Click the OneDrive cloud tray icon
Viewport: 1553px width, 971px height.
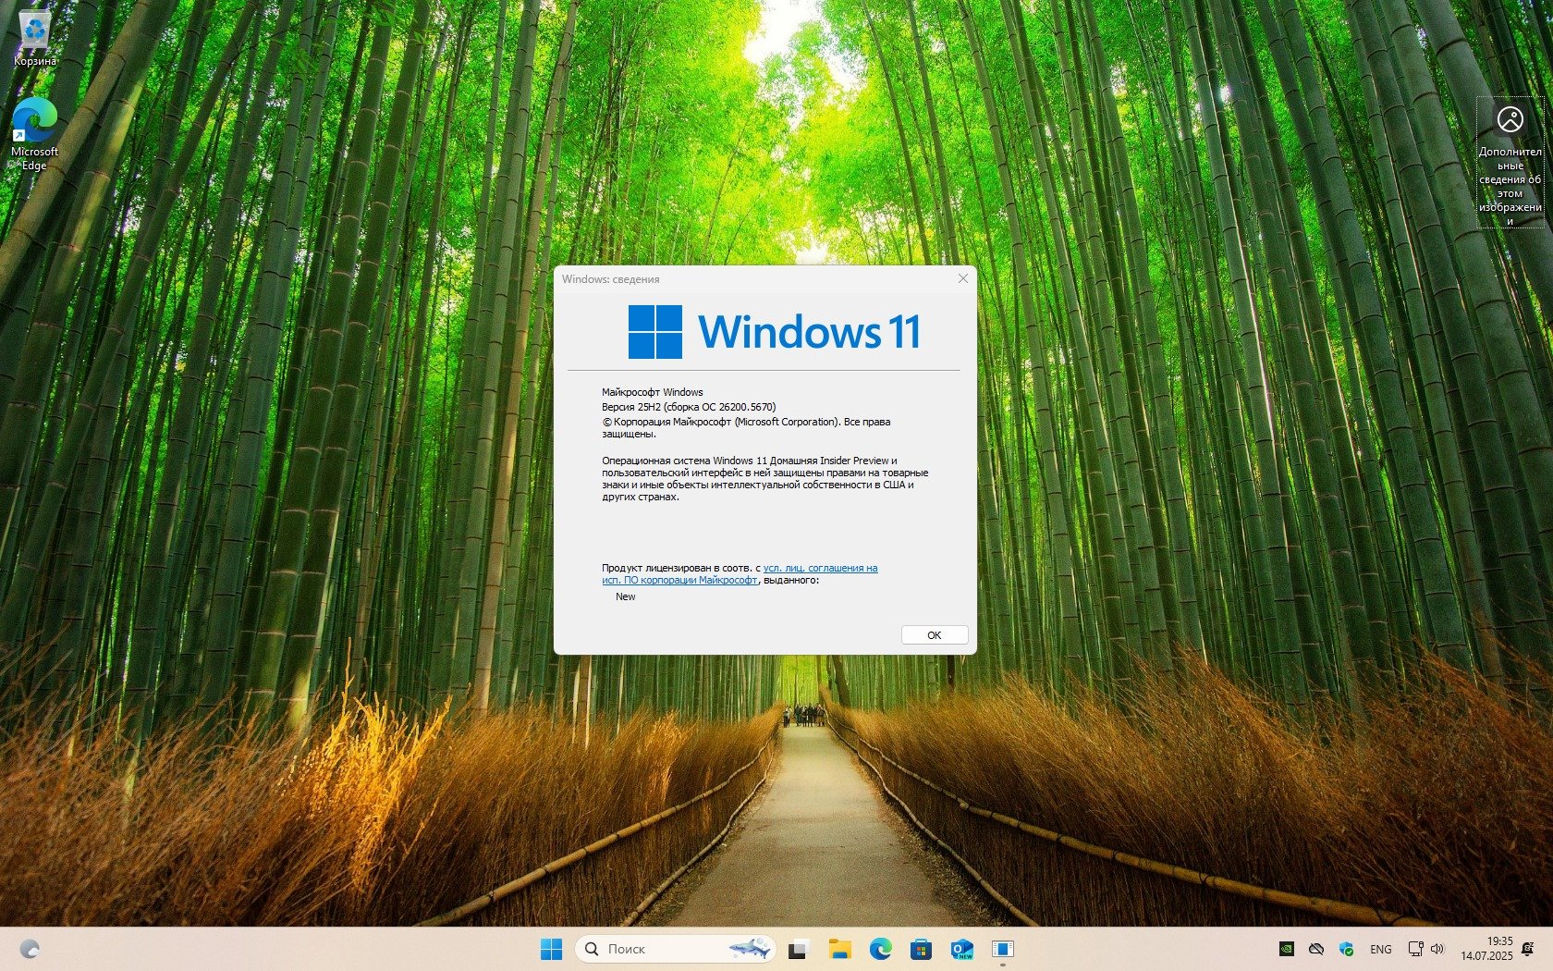(1316, 949)
